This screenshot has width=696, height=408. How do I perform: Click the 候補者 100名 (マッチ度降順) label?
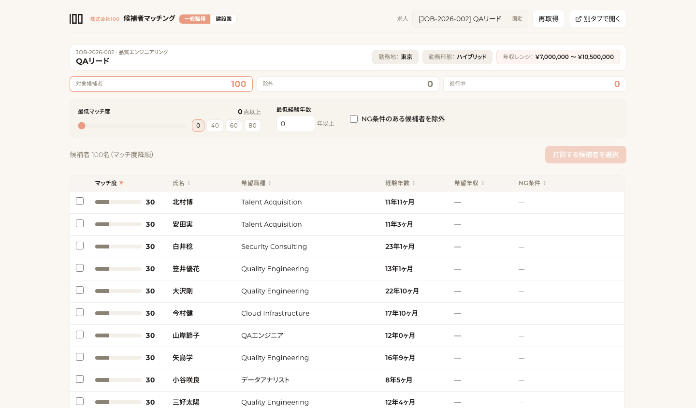(112, 155)
